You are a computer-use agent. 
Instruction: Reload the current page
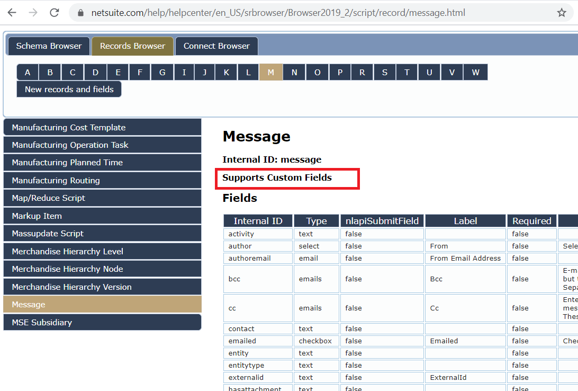(x=54, y=12)
